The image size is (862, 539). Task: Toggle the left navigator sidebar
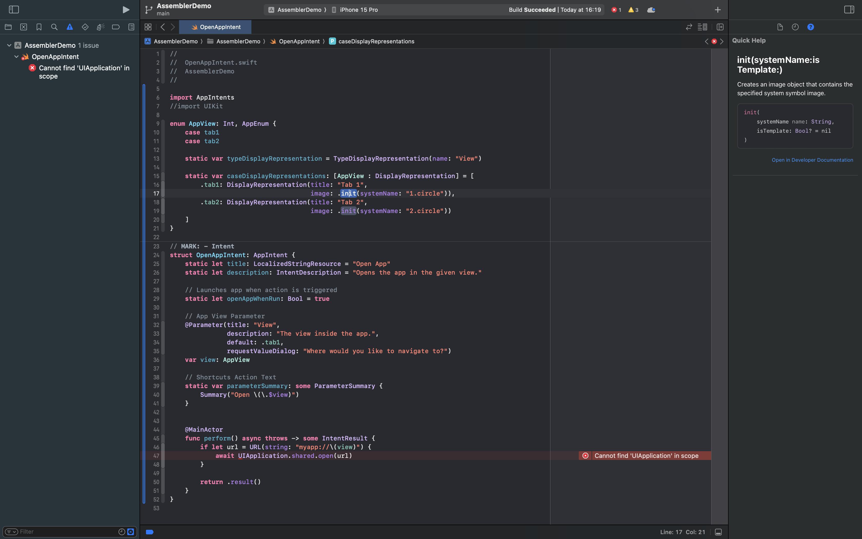coord(14,10)
